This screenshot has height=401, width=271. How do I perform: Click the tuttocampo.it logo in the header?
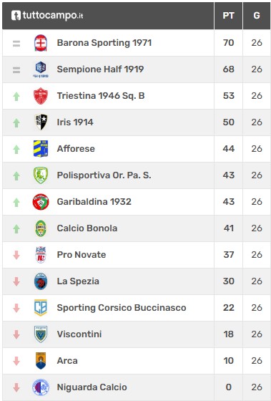(x=47, y=15)
